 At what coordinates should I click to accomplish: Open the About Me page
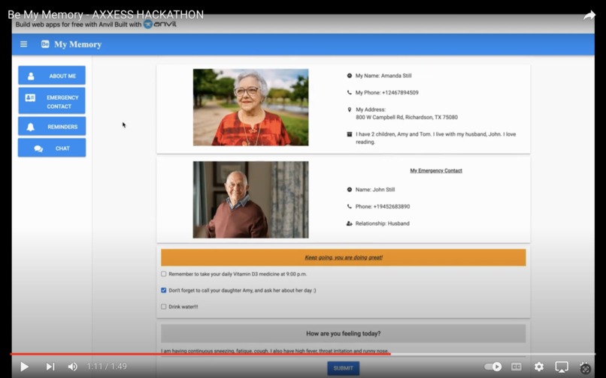(52, 76)
